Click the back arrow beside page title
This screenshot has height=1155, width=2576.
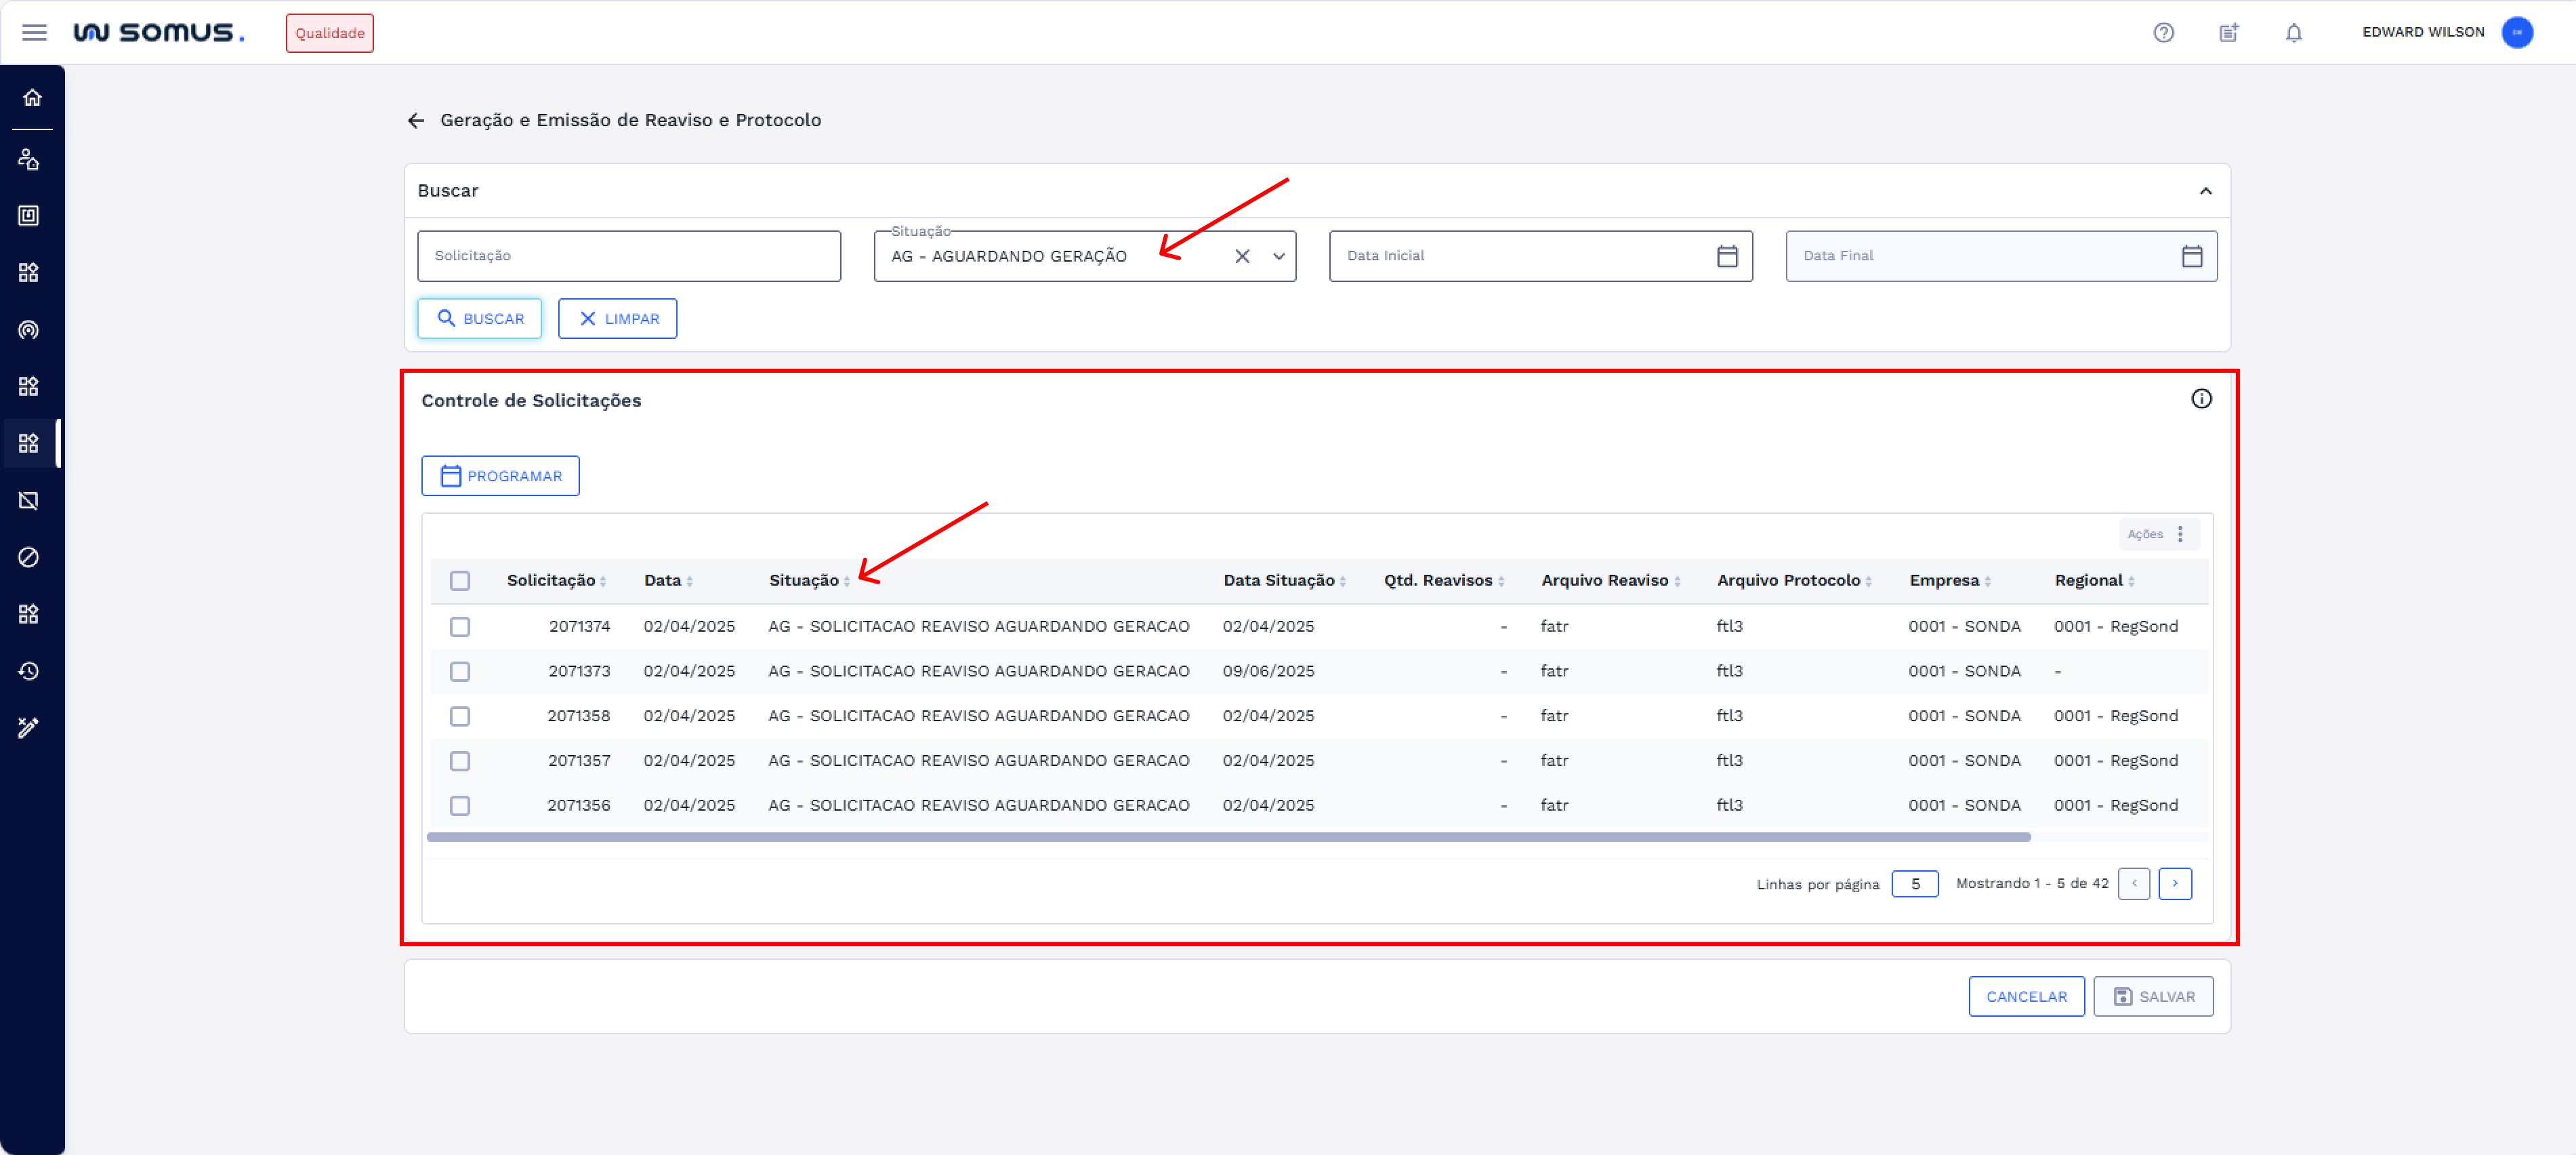pyautogui.click(x=416, y=120)
